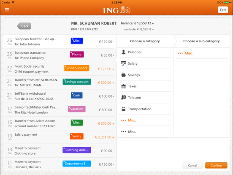Click the Salary category icon
The height and width of the screenshot is (175, 233).
pyautogui.click(x=124, y=63)
